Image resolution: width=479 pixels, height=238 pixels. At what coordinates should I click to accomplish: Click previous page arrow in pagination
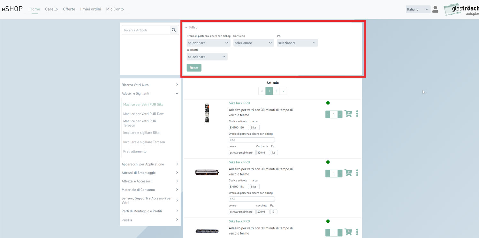pyautogui.click(x=262, y=91)
